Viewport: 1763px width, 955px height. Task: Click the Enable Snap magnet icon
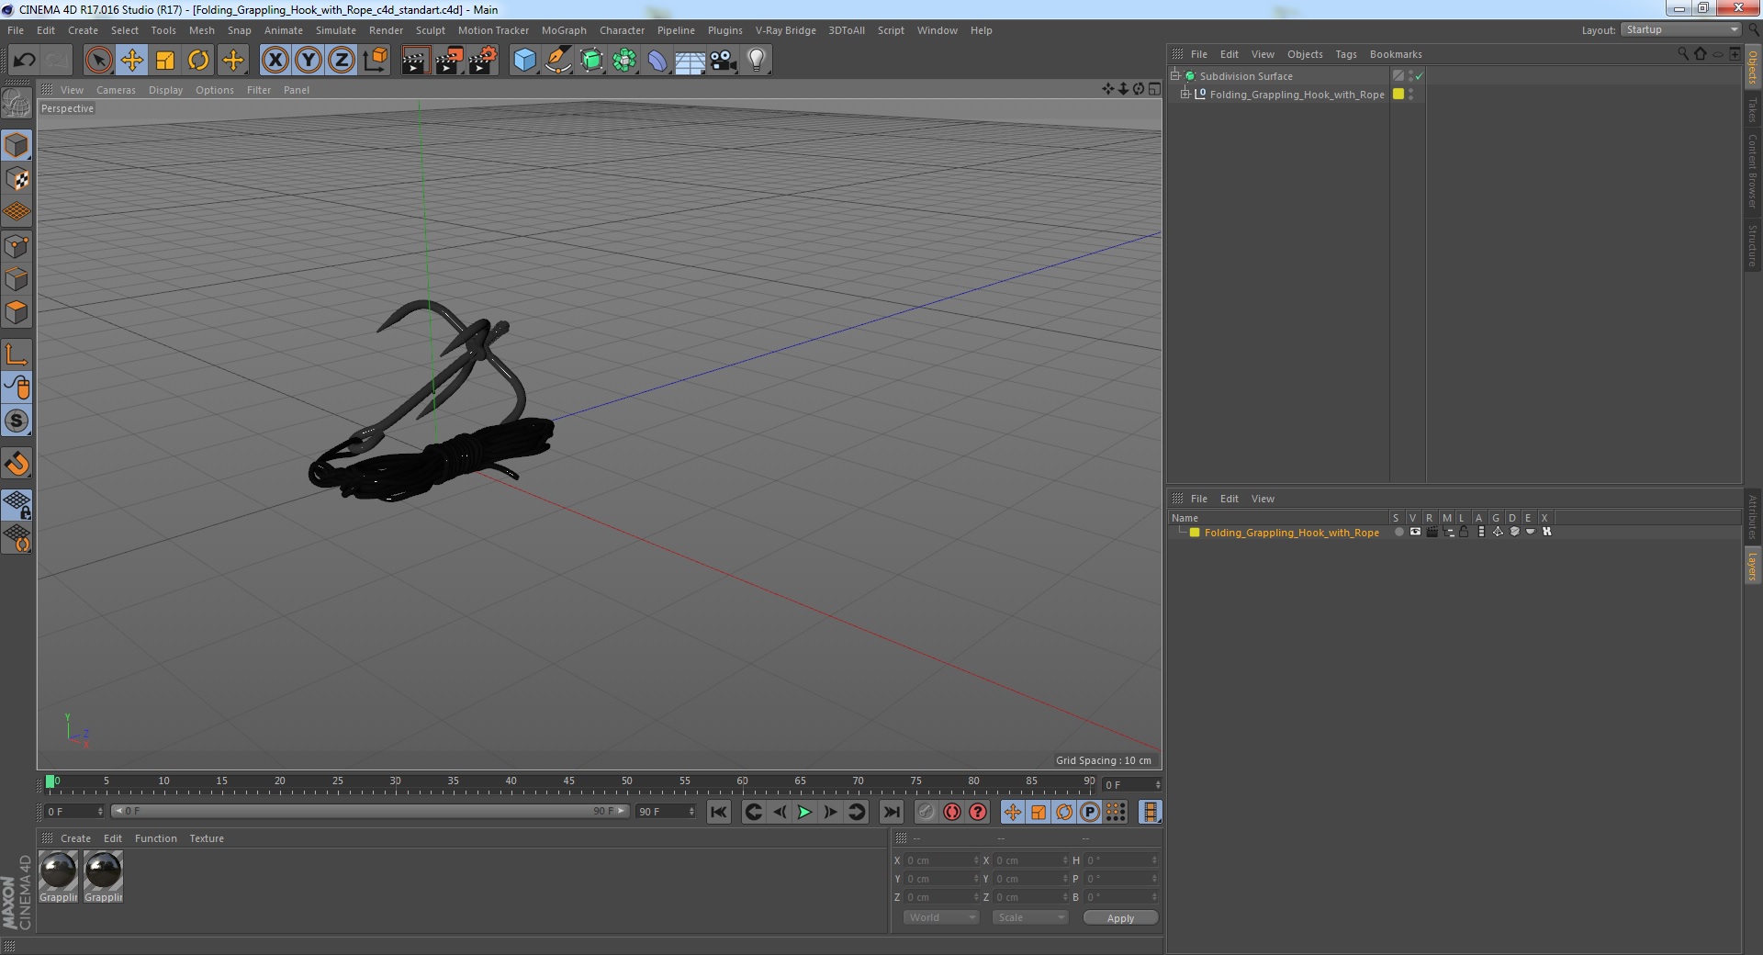17,464
